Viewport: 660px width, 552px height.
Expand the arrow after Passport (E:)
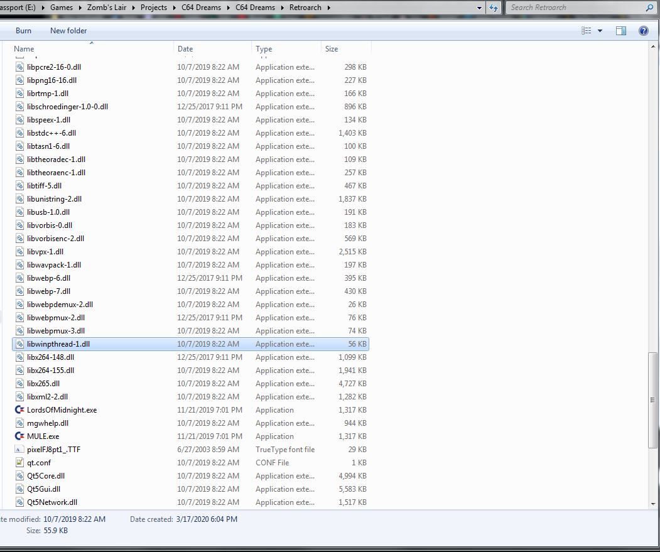pyautogui.click(x=43, y=8)
